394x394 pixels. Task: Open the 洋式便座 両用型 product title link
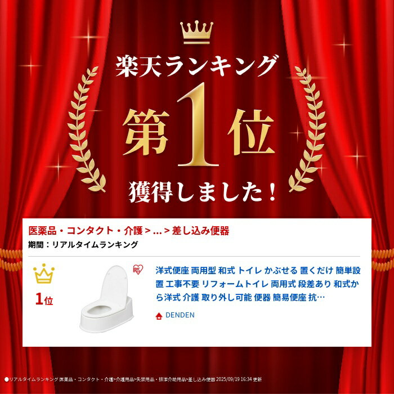pos(258,284)
